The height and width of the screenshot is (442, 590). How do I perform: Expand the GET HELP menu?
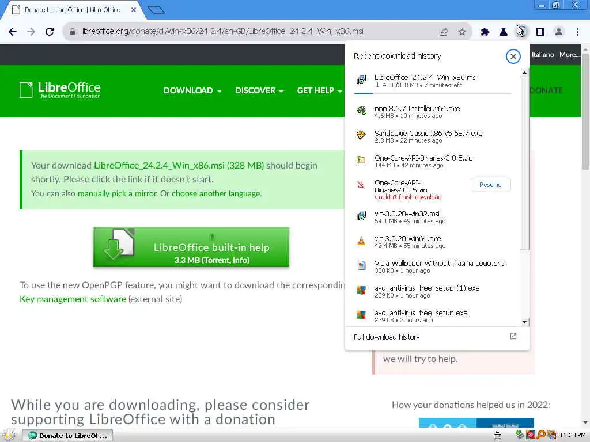point(319,90)
